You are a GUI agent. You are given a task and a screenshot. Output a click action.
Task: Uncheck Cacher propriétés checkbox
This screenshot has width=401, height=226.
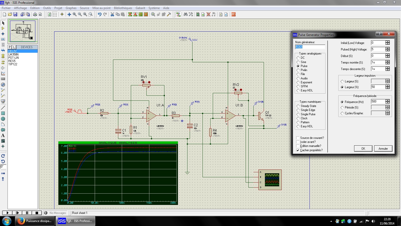click(298, 150)
